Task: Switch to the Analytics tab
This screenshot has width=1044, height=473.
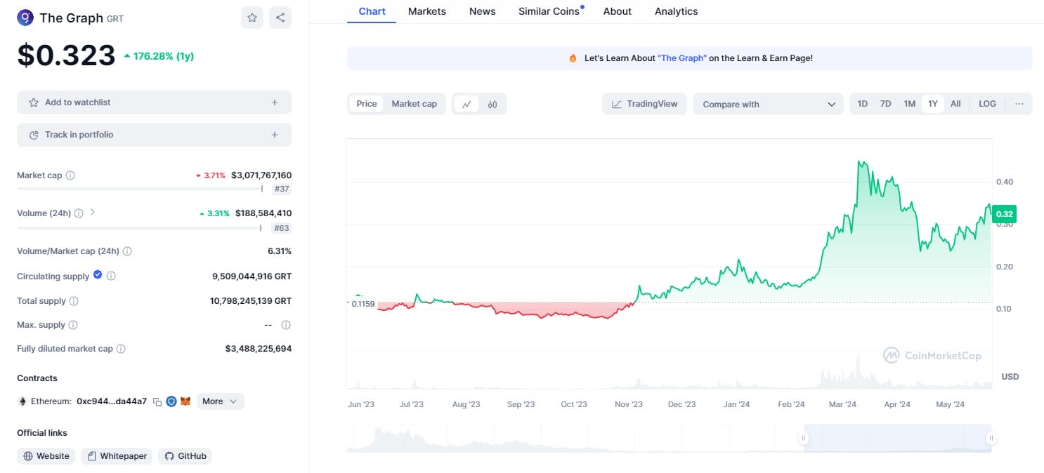Action: 676,11
